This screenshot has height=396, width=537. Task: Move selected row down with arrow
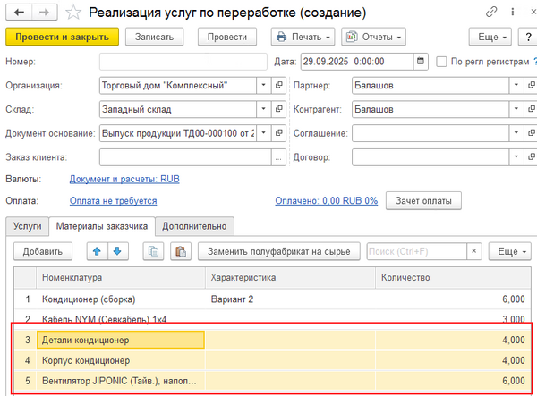[116, 251]
